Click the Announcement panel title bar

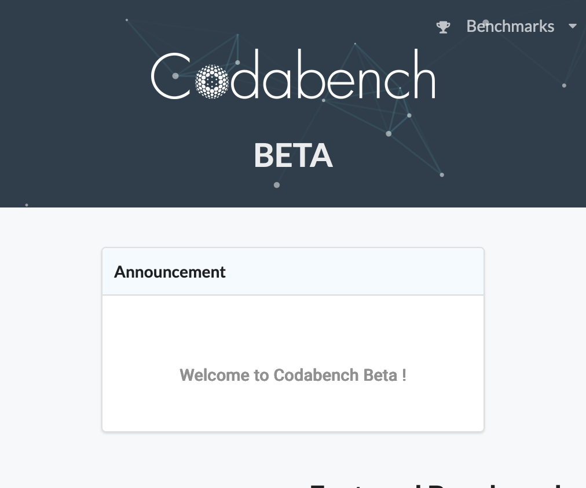(293, 271)
